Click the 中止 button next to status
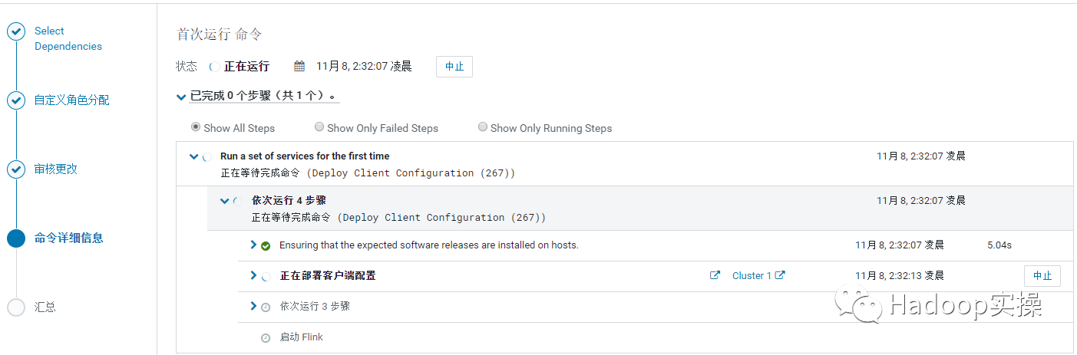This screenshot has height=355, width=1077. [x=454, y=67]
